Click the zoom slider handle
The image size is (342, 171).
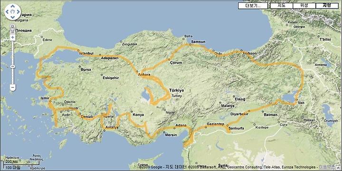[x=13, y=67]
